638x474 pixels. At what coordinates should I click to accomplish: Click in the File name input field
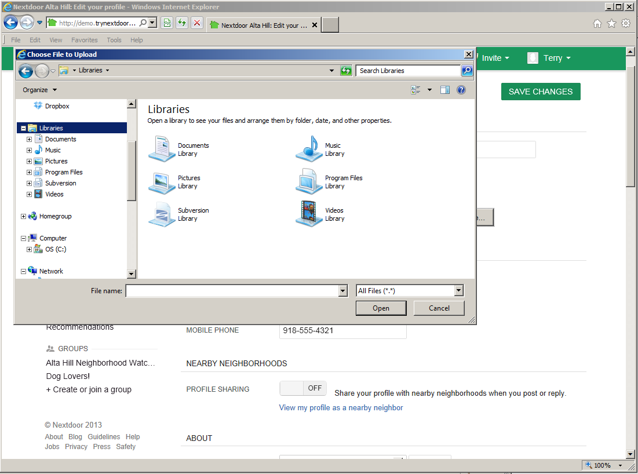click(232, 291)
